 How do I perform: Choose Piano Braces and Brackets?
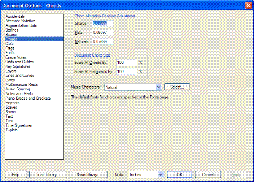(28, 98)
